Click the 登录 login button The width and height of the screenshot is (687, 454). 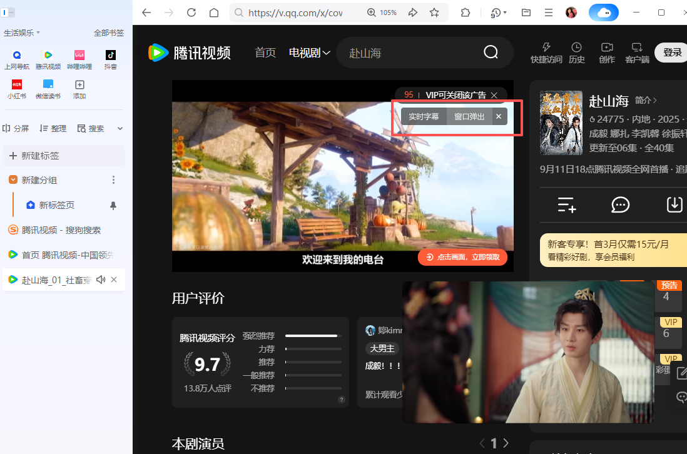click(671, 53)
